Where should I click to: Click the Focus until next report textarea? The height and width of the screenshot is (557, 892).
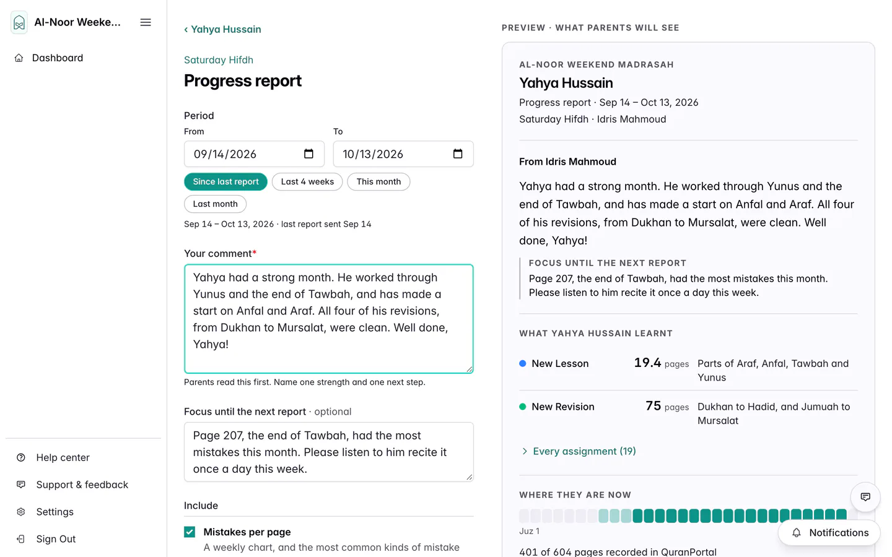329,452
